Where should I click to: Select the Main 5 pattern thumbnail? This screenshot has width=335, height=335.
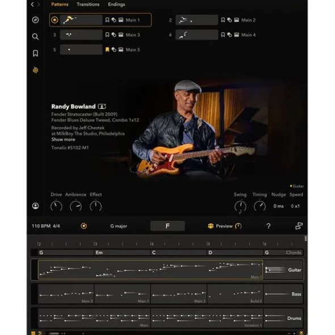tap(81, 49)
